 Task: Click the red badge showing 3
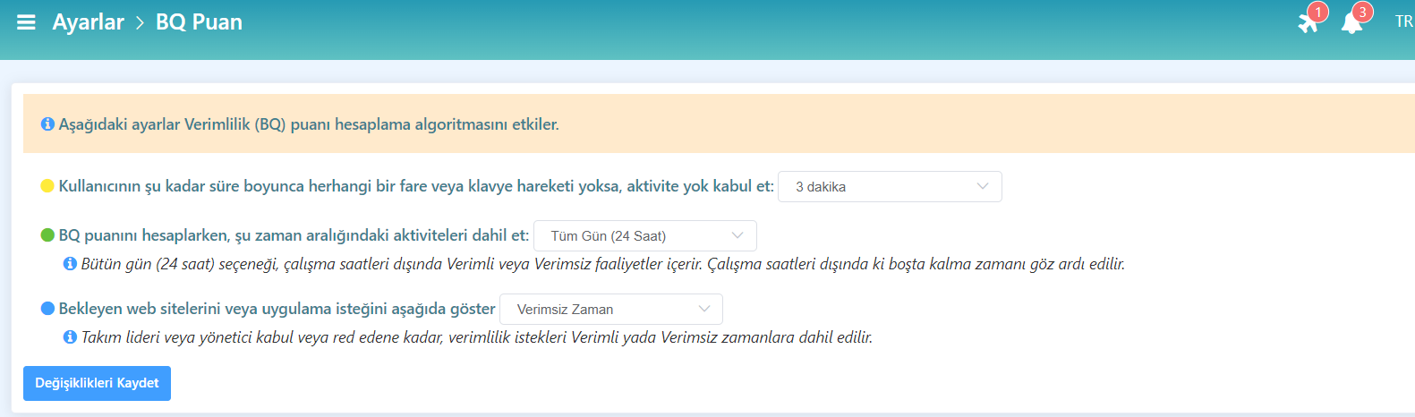point(1362,12)
